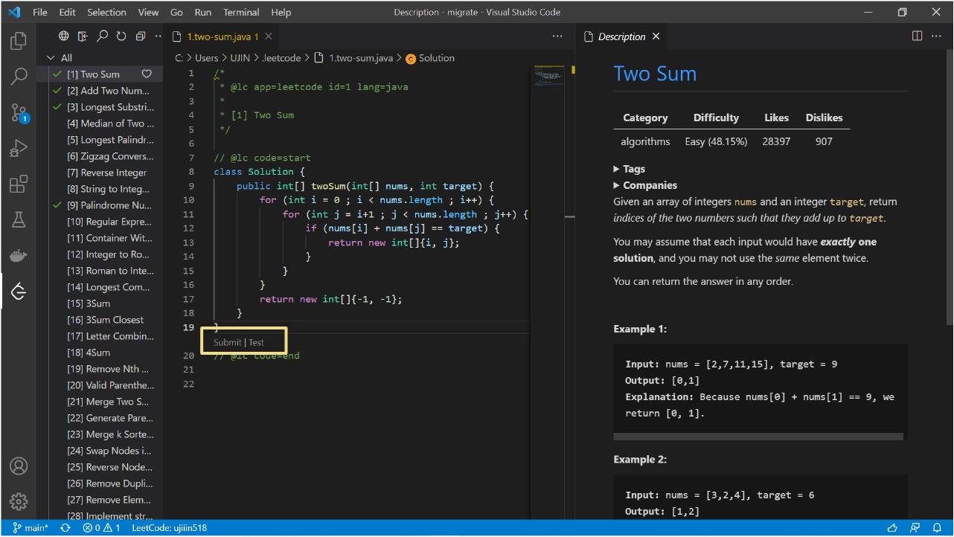Click the globe icon to switch endpoint
Viewport: 954px width, 537px height.
pos(64,36)
